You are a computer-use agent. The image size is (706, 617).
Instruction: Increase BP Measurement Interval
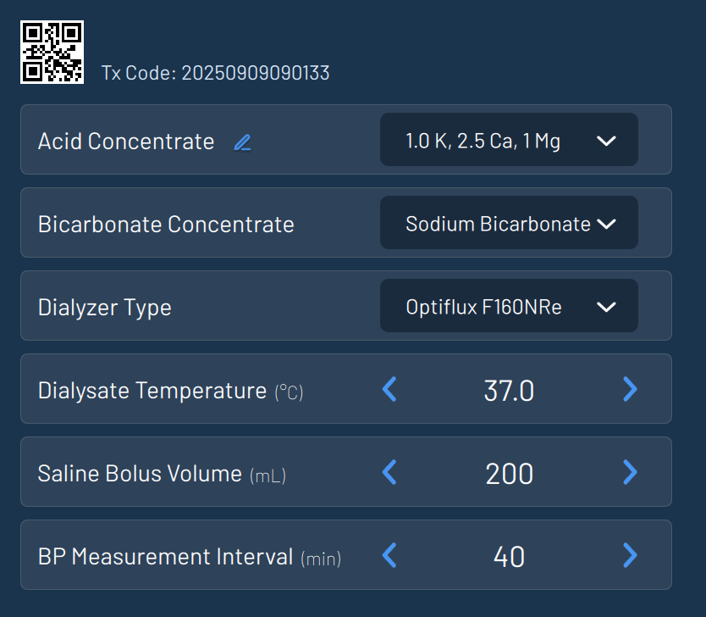pyautogui.click(x=629, y=555)
